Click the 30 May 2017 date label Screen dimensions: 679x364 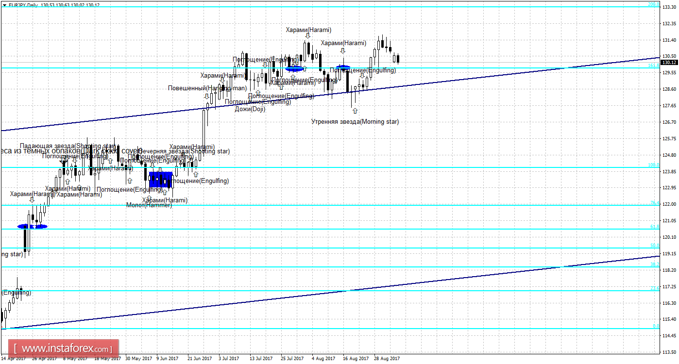tap(139, 359)
